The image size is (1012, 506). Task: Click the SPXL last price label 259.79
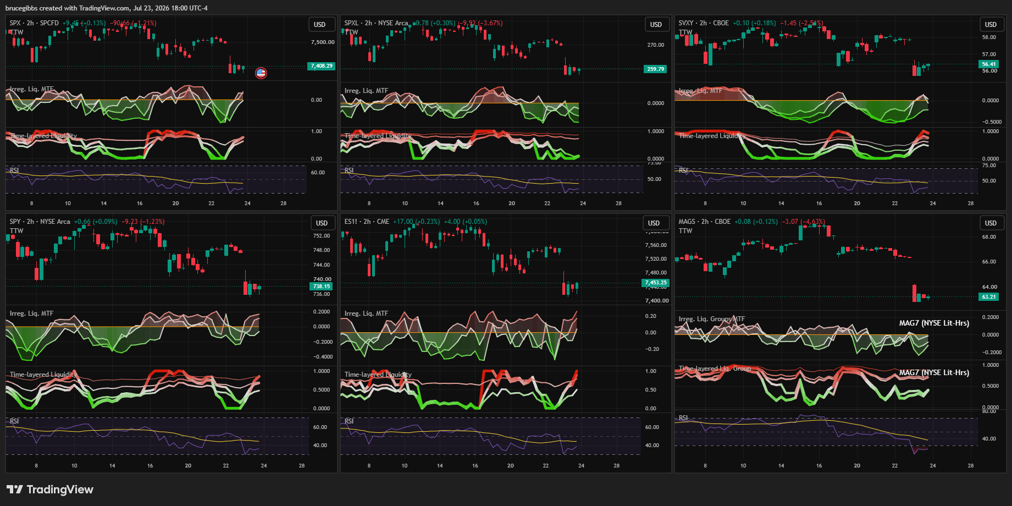pyautogui.click(x=655, y=69)
